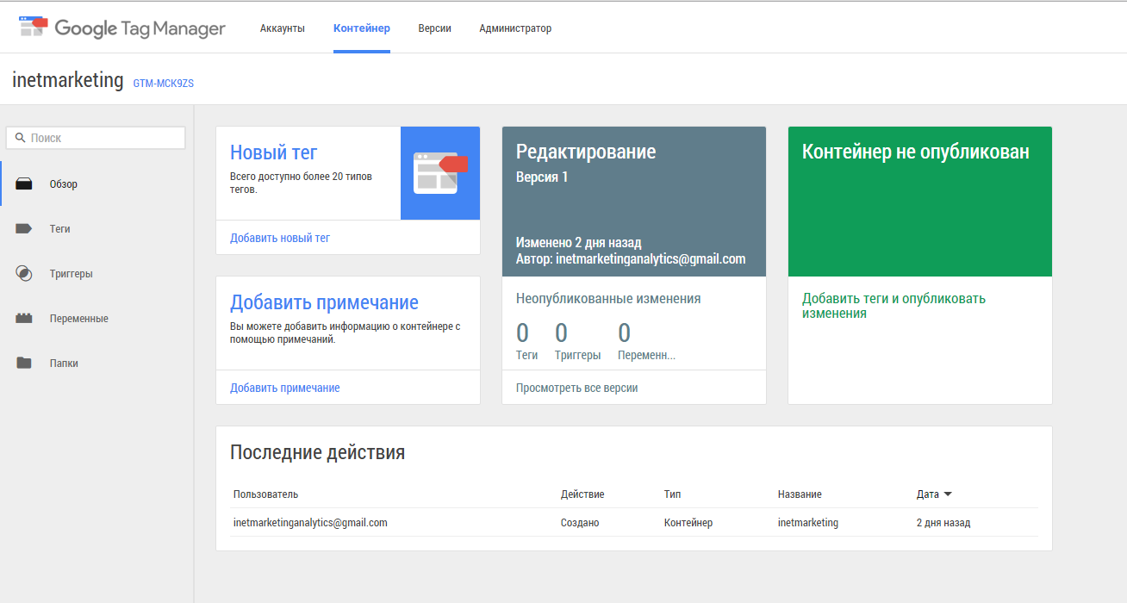Click Просмотреть все версии link
Viewport: 1127px width, 603px height.
(577, 388)
